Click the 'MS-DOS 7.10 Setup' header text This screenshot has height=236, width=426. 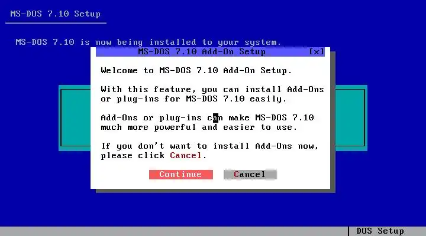tap(56, 14)
